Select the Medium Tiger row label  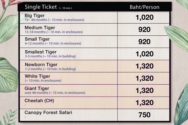pos(40,27)
